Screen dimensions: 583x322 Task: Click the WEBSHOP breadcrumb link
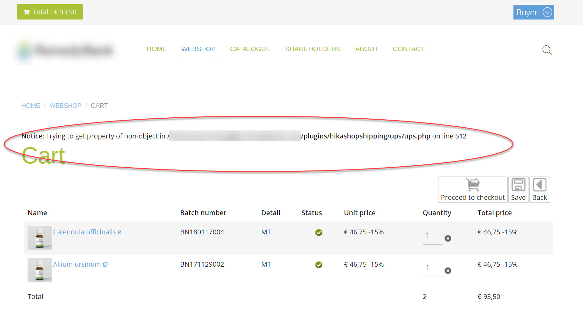[x=65, y=106]
